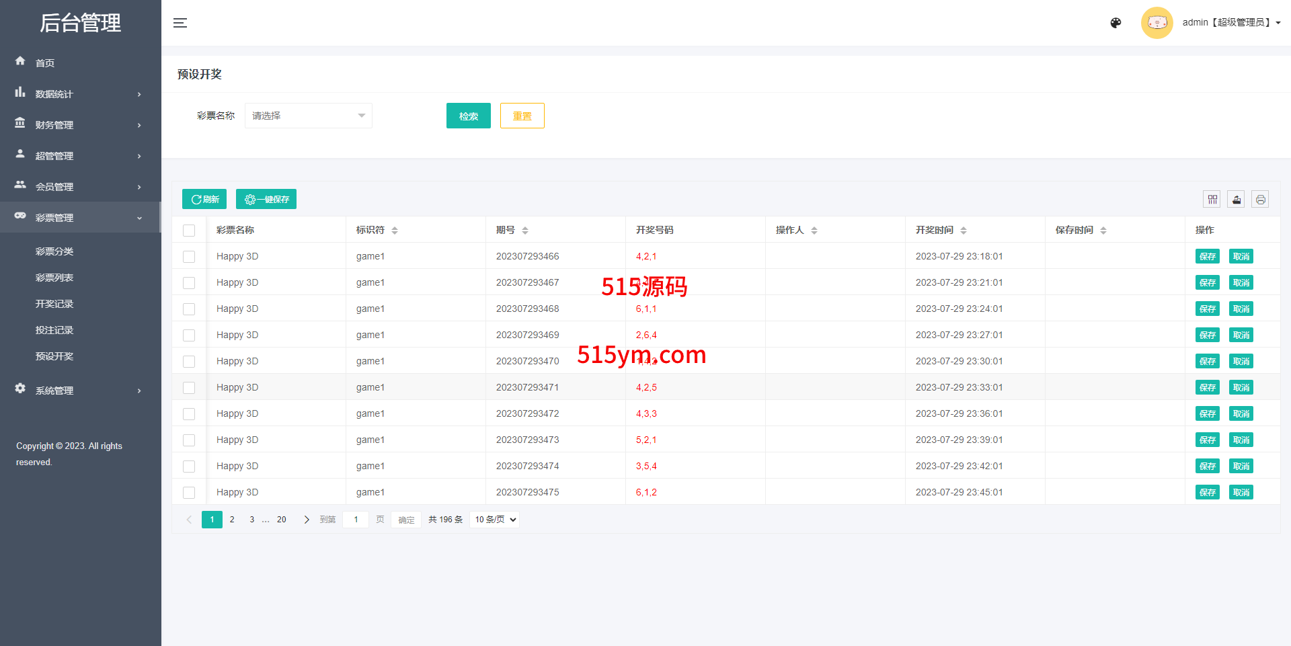Image resolution: width=1291 pixels, height=646 pixels.
Task: Go to next page arrow in pagination
Action: 307,520
